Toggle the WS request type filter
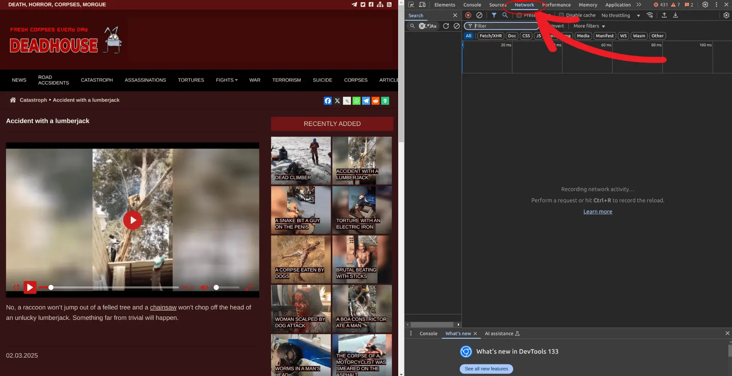 click(x=623, y=36)
